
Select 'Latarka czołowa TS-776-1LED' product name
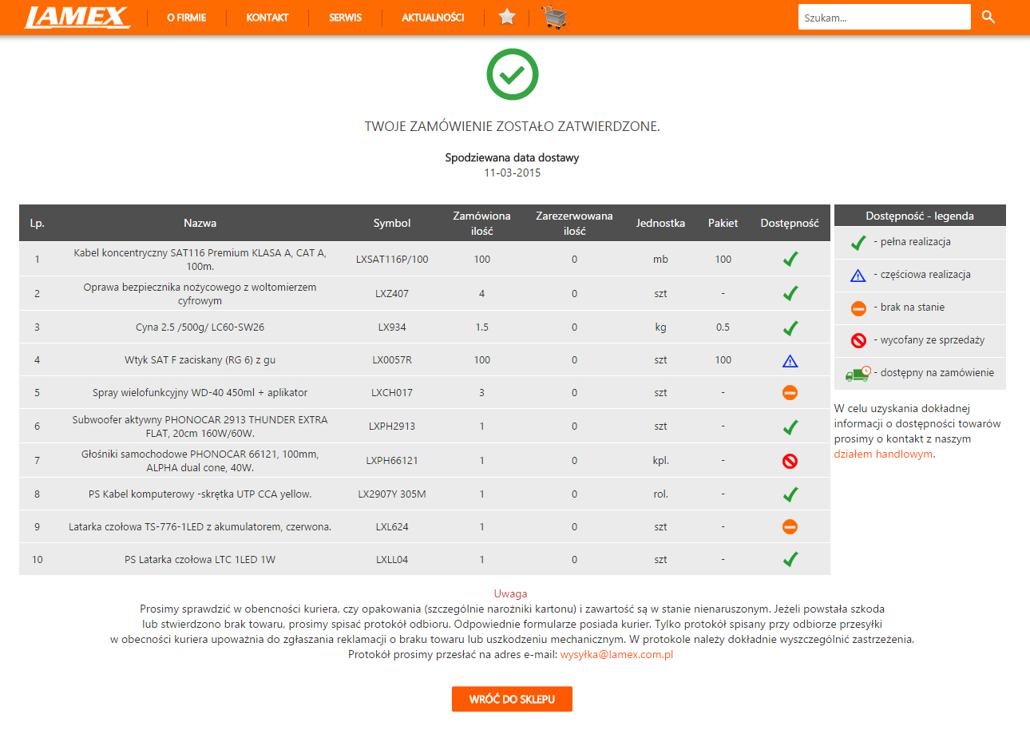pyautogui.click(x=200, y=527)
